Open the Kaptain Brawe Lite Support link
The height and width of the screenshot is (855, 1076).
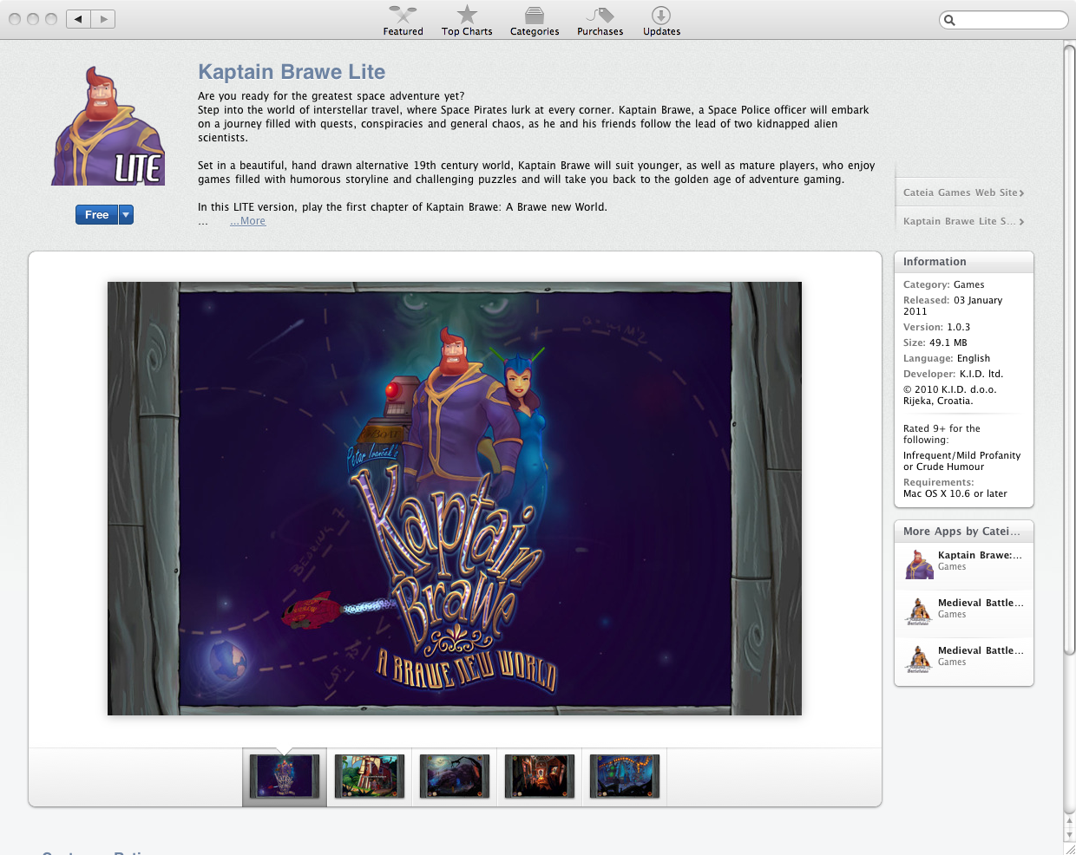pos(963,221)
